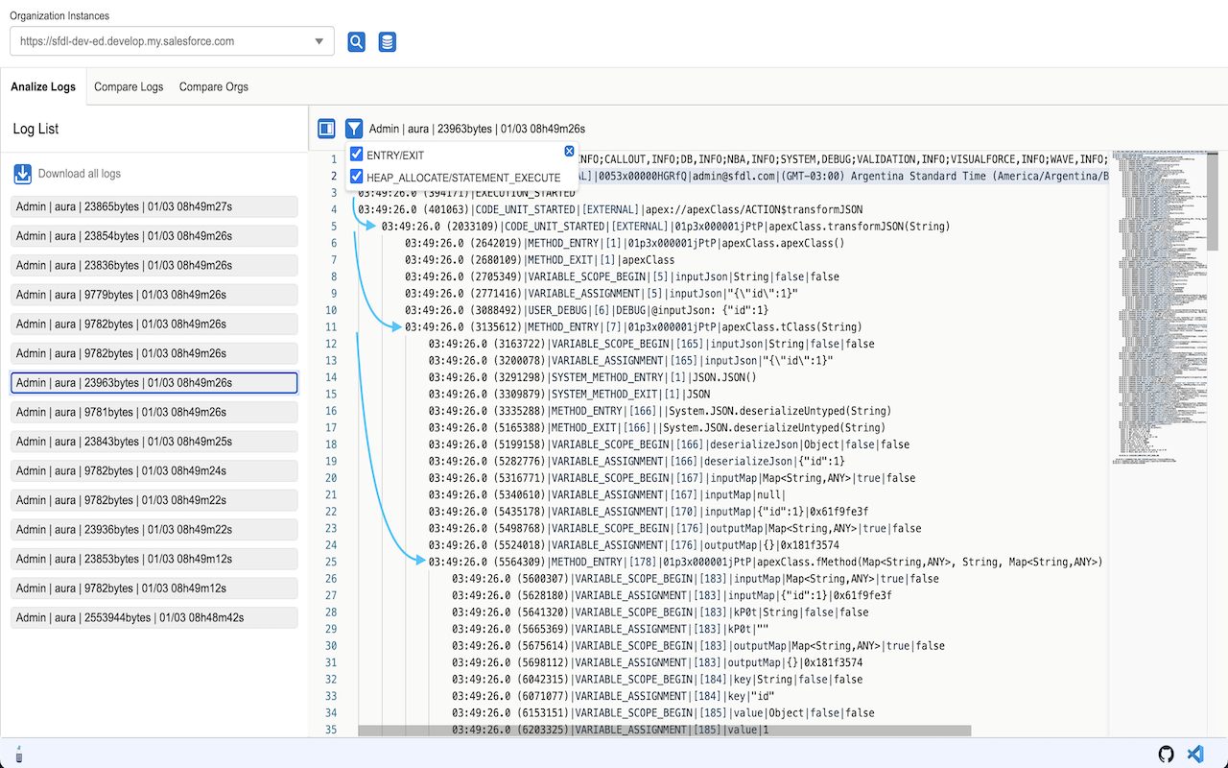Select the 9779bytes log entry

pyautogui.click(x=154, y=295)
